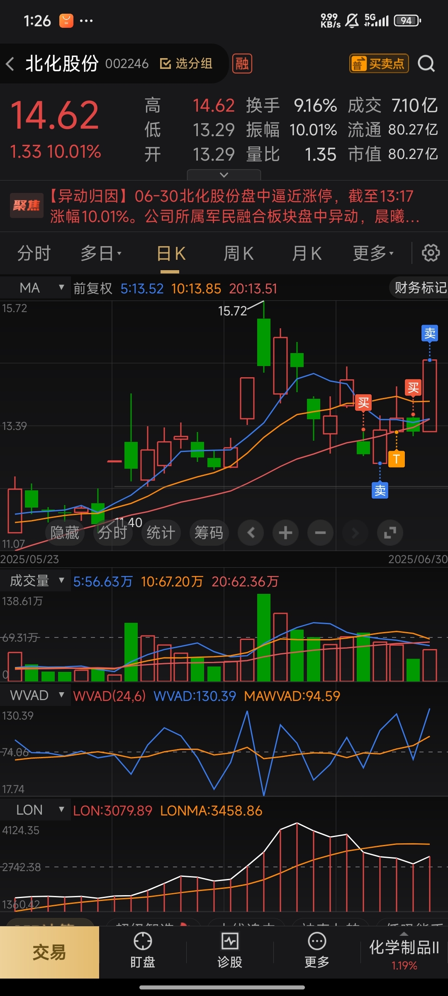Tap 成交 7.10亿 value

pyautogui.click(x=414, y=105)
